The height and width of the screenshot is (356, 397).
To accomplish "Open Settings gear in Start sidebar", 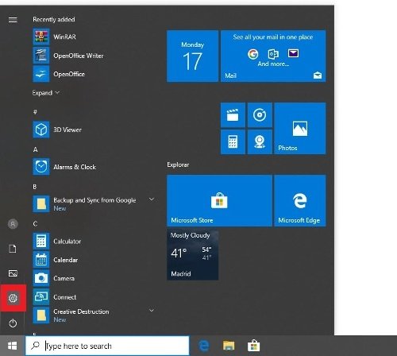I will [x=13, y=298].
